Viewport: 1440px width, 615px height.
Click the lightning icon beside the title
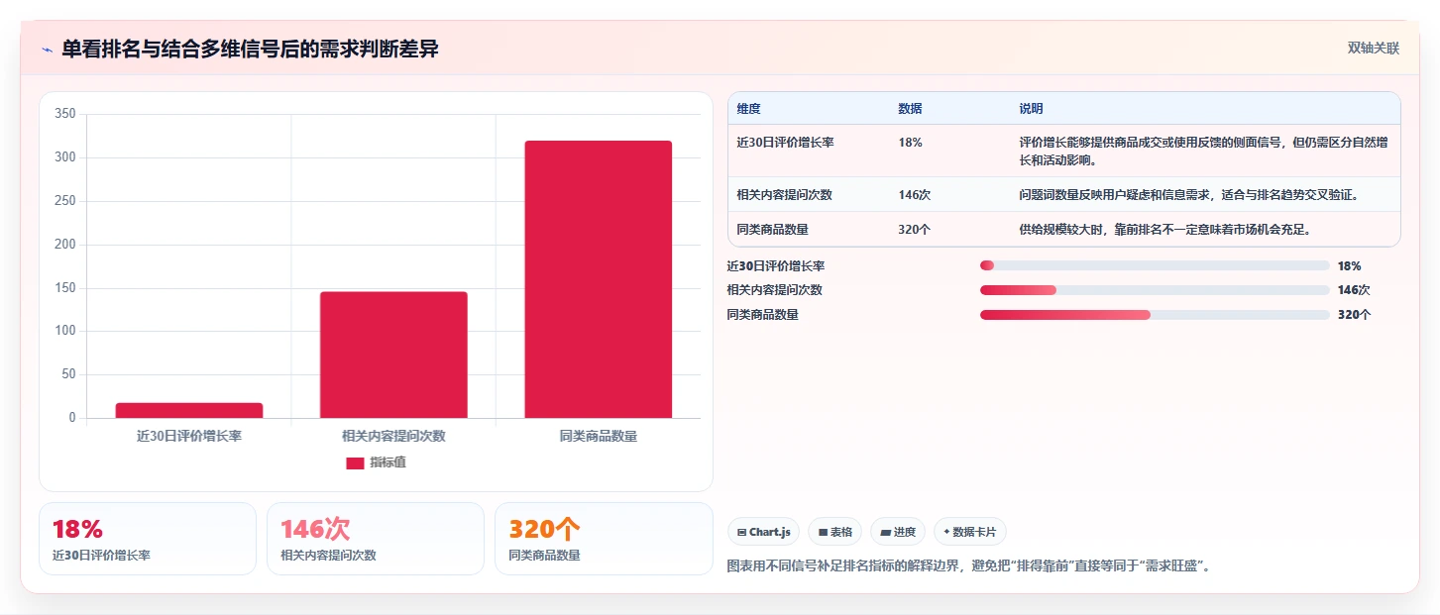pos(47,50)
